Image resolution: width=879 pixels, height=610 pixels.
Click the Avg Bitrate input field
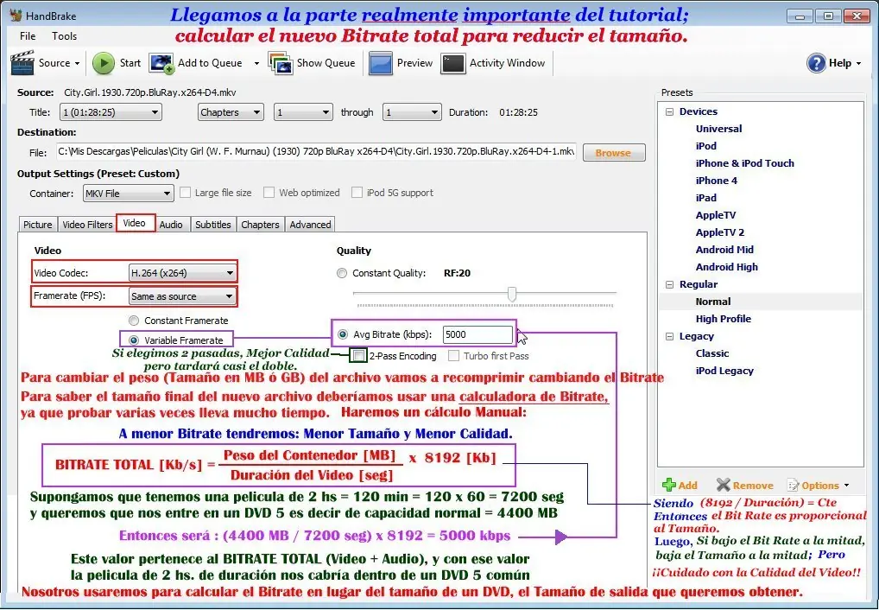[477, 334]
